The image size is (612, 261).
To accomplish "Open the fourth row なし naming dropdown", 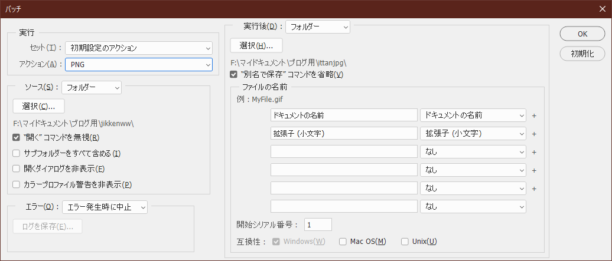I will tap(473, 170).
